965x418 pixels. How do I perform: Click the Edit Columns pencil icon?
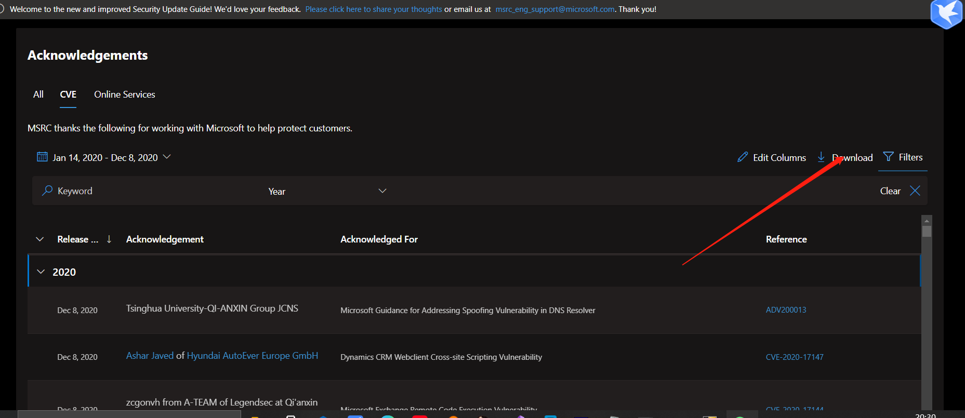(743, 157)
